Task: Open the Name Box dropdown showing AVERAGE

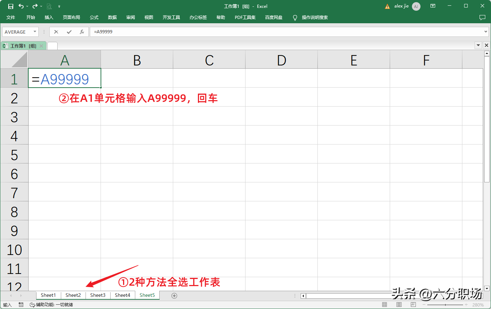Action: click(x=35, y=32)
